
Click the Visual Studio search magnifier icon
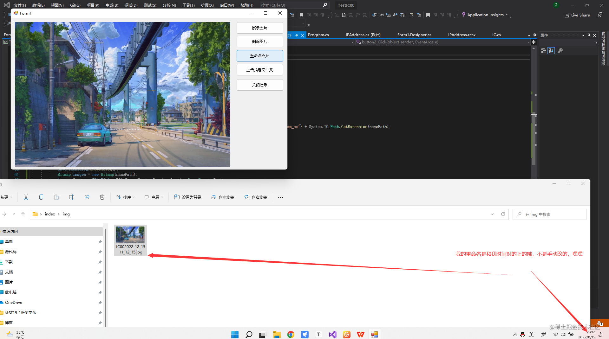[x=325, y=5]
